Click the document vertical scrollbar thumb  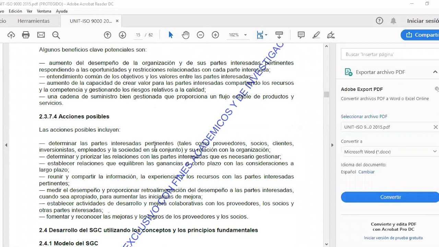pyautogui.click(x=327, y=95)
